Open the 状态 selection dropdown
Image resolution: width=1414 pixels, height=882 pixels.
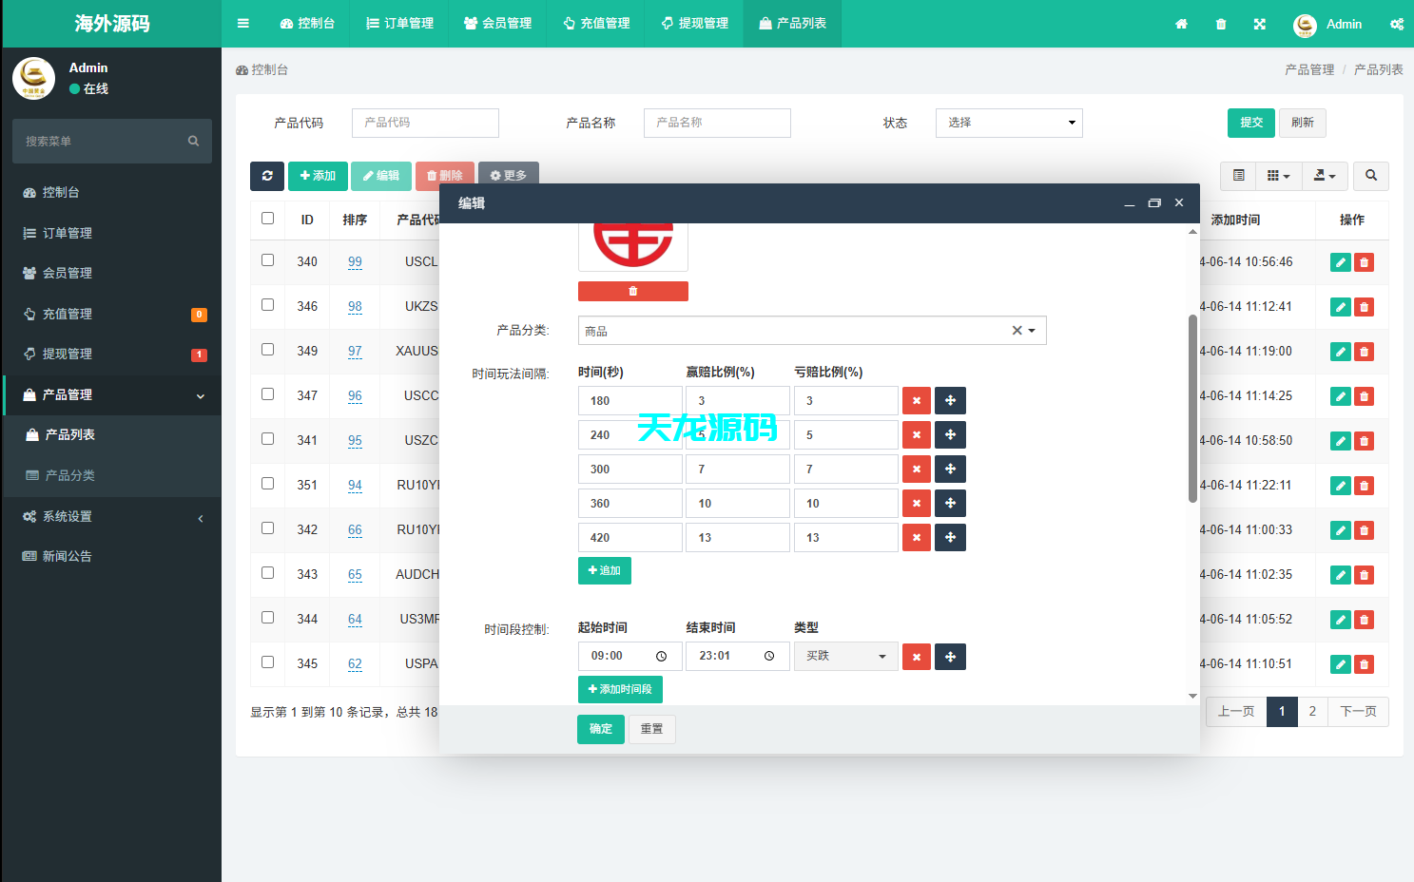pos(1008,123)
